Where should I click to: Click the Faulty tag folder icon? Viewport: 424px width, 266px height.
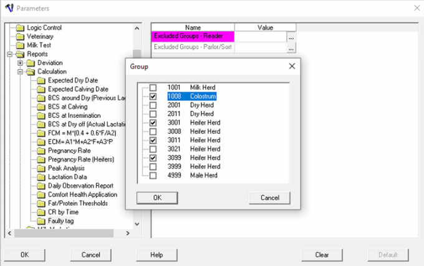pyautogui.click(x=41, y=221)
